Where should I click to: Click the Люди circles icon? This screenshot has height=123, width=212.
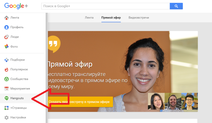tap(6, 37)
